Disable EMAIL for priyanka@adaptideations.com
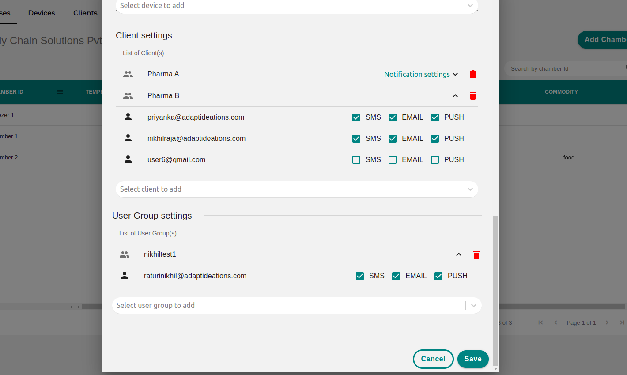This screenshot has height=375, width=627. click(393, 117)
